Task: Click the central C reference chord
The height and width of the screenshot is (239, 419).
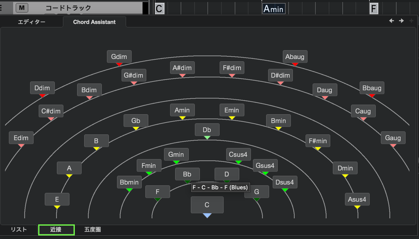Action: pyautogui.click(x=207, y=205)
